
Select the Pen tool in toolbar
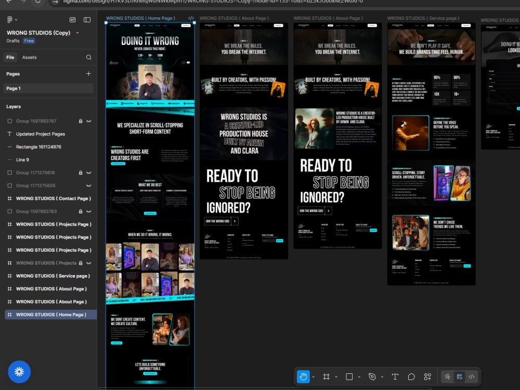[x=372, y=376]
